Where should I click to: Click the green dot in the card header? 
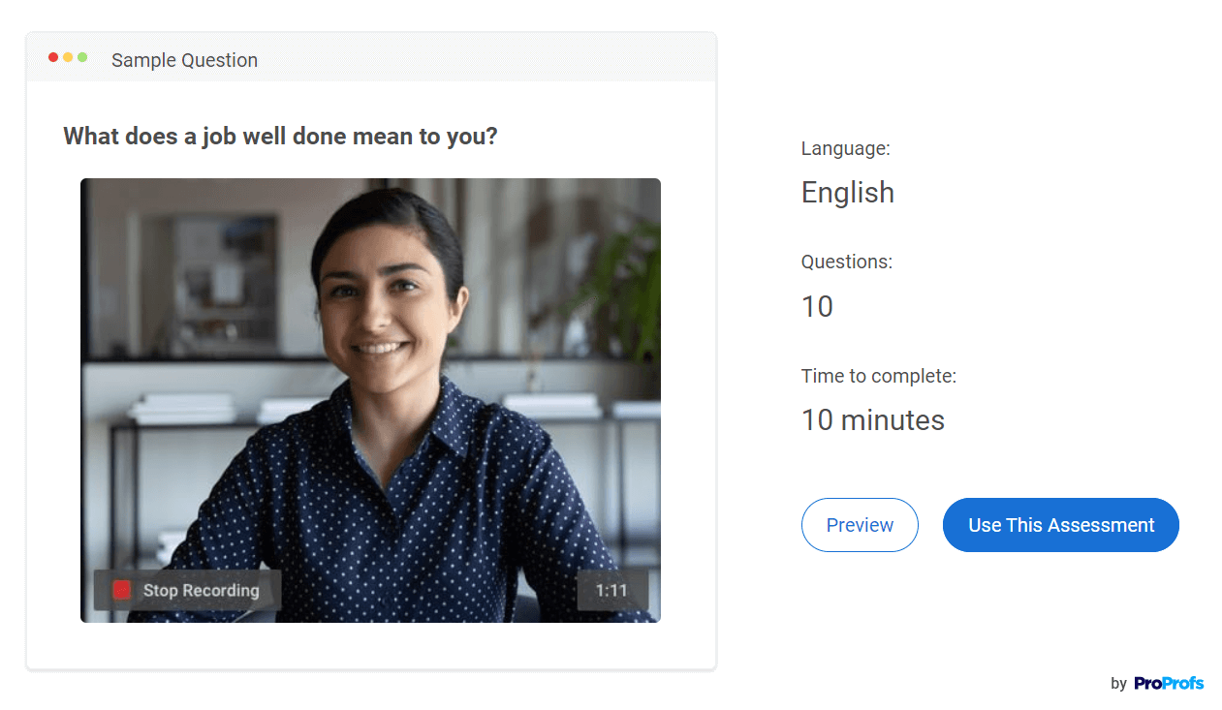pos(82,58)
